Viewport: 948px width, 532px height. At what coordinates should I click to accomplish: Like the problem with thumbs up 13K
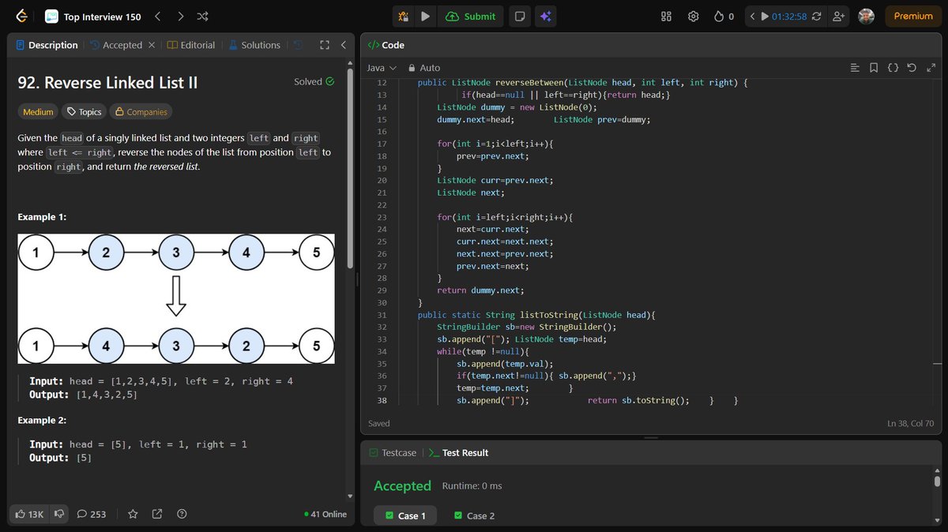point(29,514)
